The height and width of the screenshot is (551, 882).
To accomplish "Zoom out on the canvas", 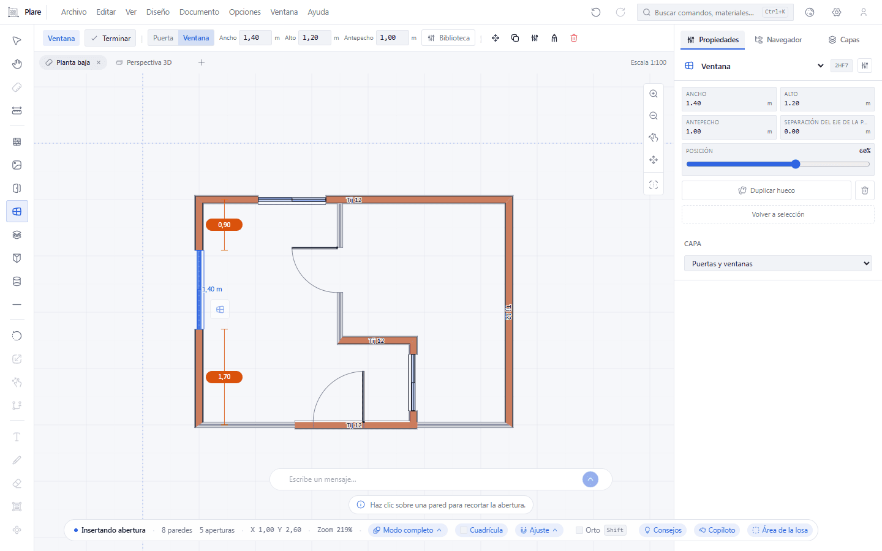I will (654, 116).
